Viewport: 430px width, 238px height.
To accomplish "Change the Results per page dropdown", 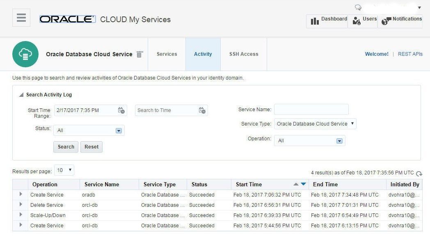I will pyautogui.click(x=64, y=170).
